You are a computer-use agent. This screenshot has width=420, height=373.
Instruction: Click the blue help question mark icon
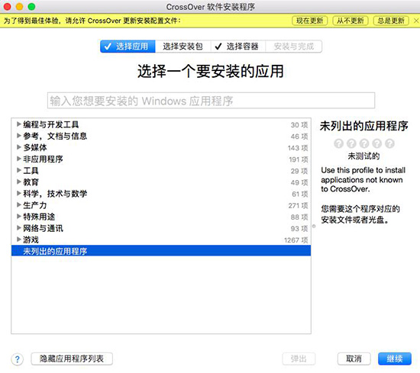[18, 359]
